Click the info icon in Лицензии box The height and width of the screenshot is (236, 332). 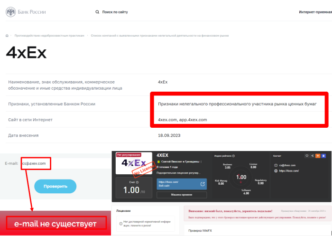click(x=120, y=224)
